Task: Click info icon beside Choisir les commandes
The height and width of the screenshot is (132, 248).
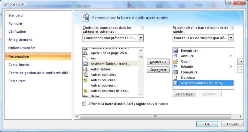Action: (x=142, y=28)
